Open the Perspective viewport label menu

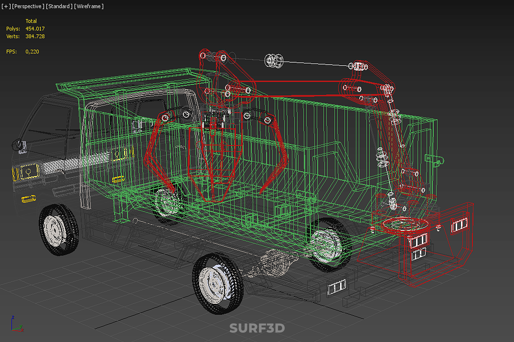(28, 6)
